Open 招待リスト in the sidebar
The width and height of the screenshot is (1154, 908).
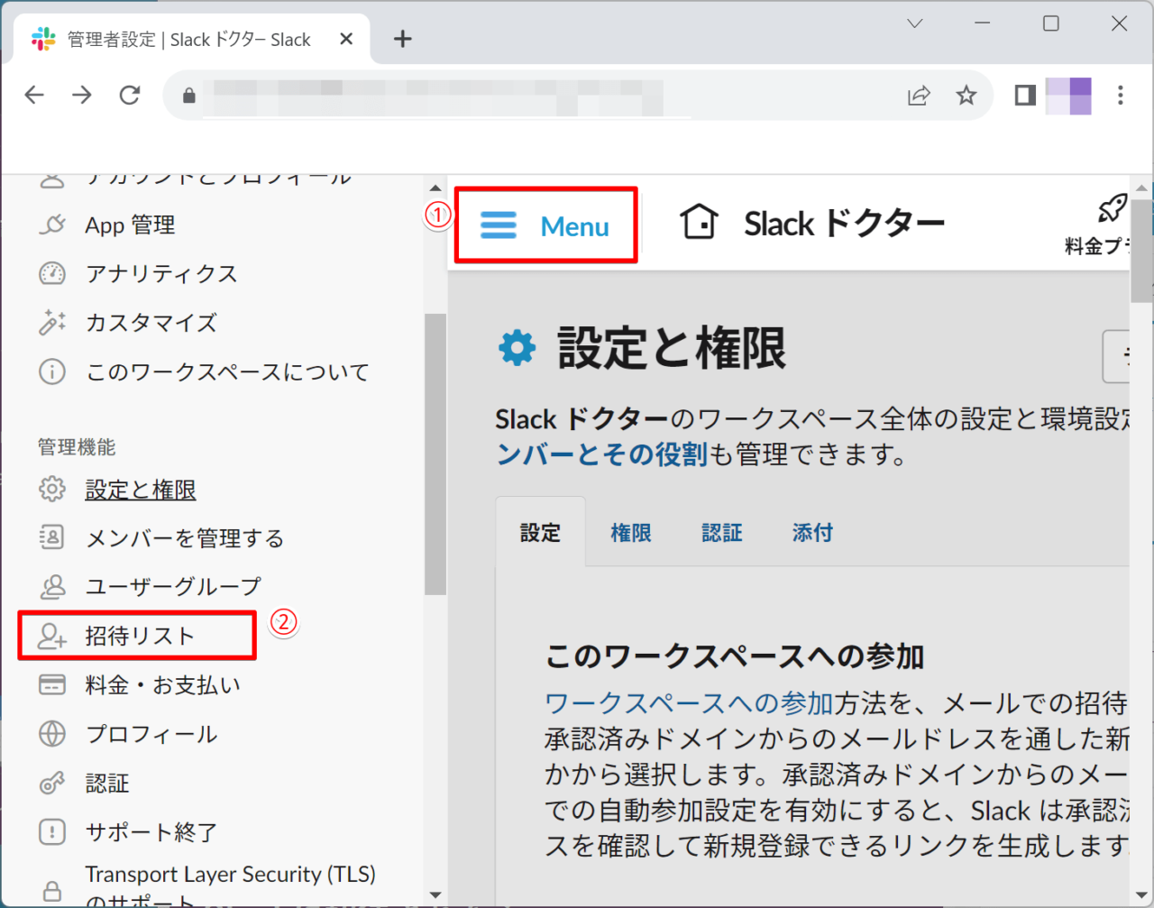coord(140,636)
